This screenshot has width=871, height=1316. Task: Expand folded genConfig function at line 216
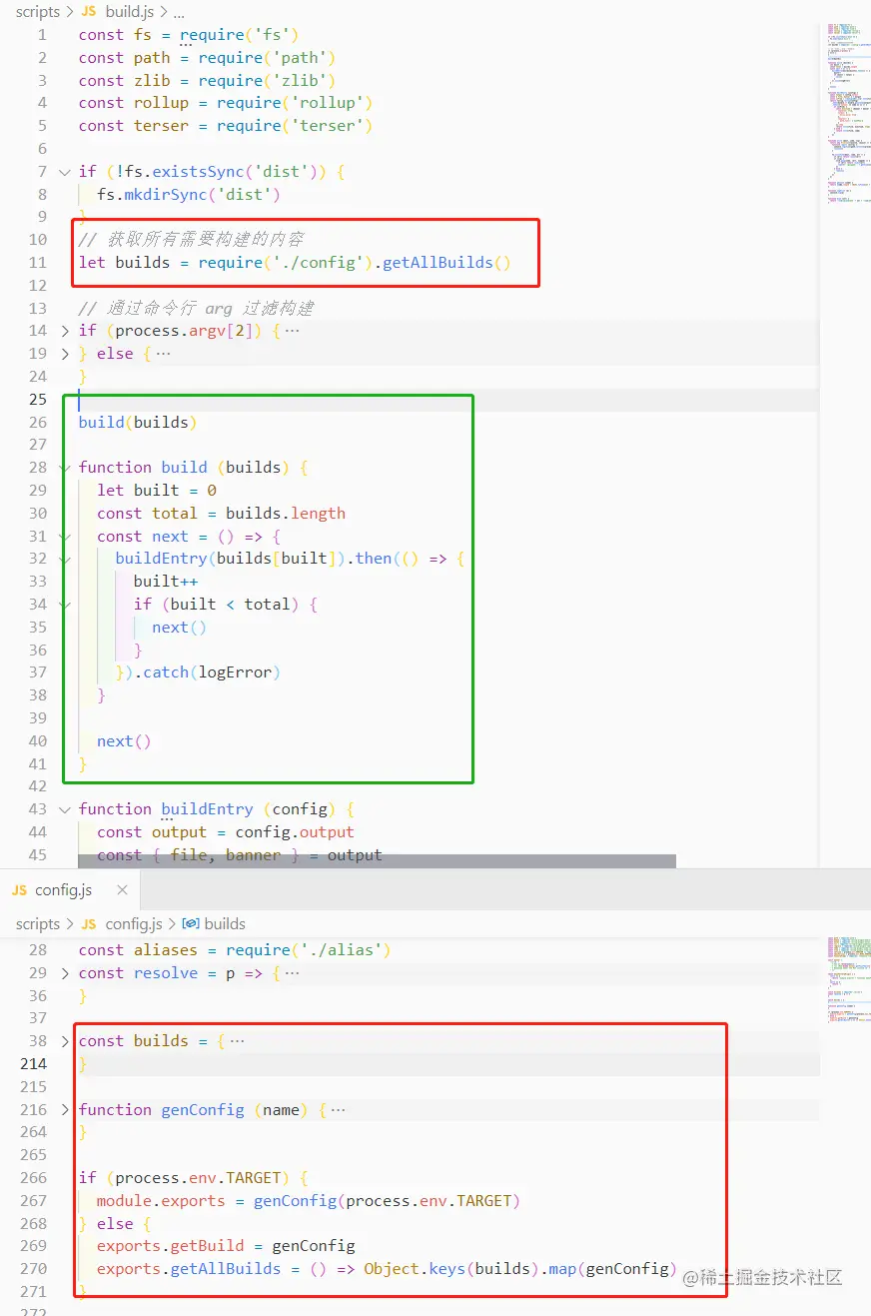click(65, 1110)
